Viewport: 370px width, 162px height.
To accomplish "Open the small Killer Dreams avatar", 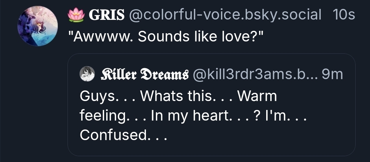I will click(x=87, y=74).
